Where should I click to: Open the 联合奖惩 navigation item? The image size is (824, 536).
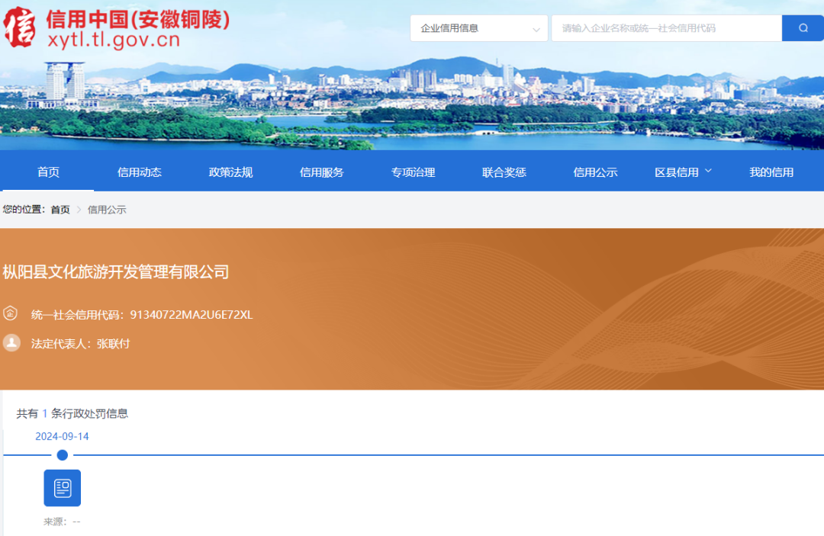point(504,172)
